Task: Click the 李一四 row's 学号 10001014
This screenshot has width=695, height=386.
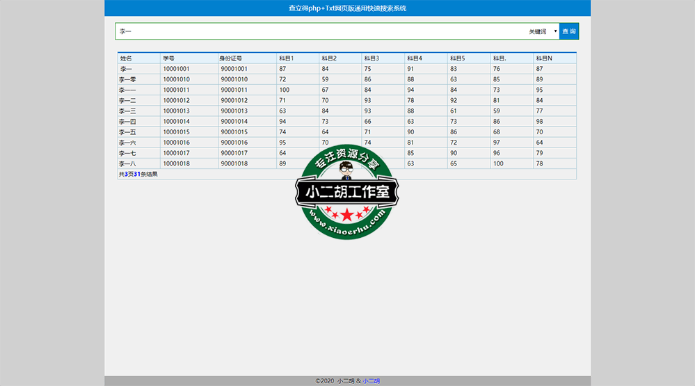Action: [176, 122]
